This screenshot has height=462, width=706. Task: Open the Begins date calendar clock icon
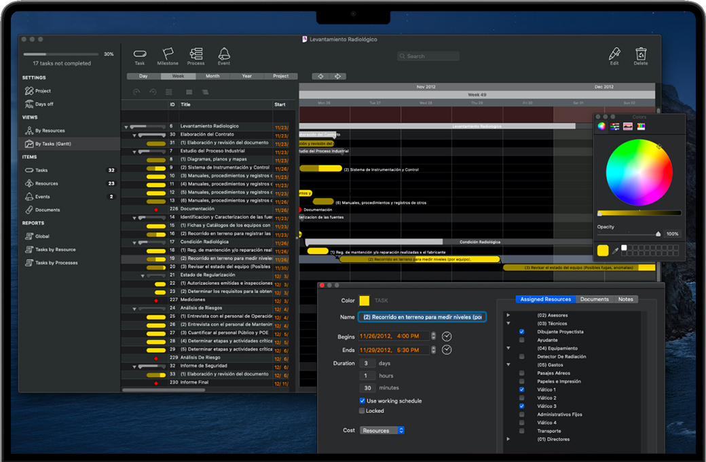point(447,336)
